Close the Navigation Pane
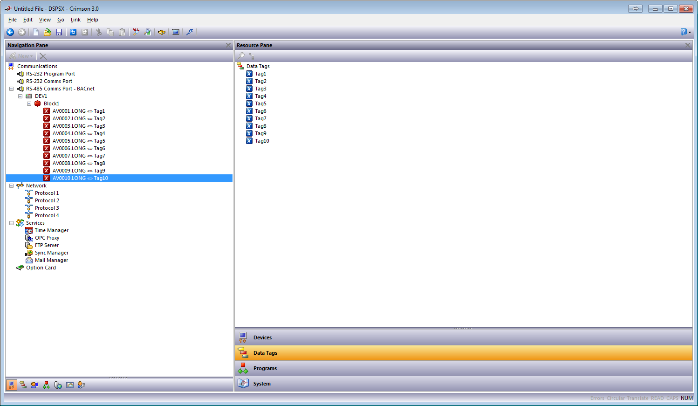Viewport: 698px width, 406px height. 228,45
